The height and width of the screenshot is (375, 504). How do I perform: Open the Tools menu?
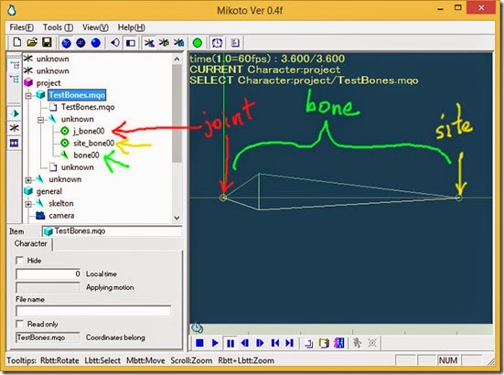click(58, 27)
